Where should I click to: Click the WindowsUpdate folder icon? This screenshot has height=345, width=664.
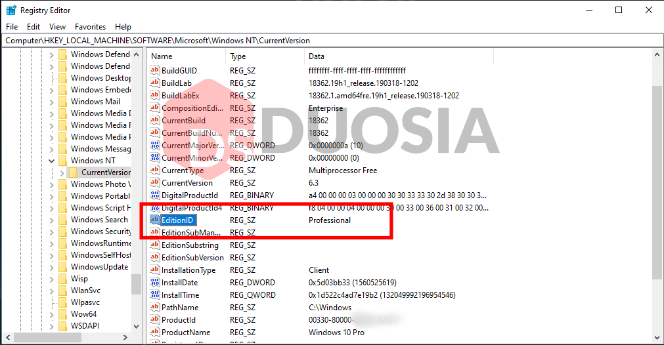62,267
